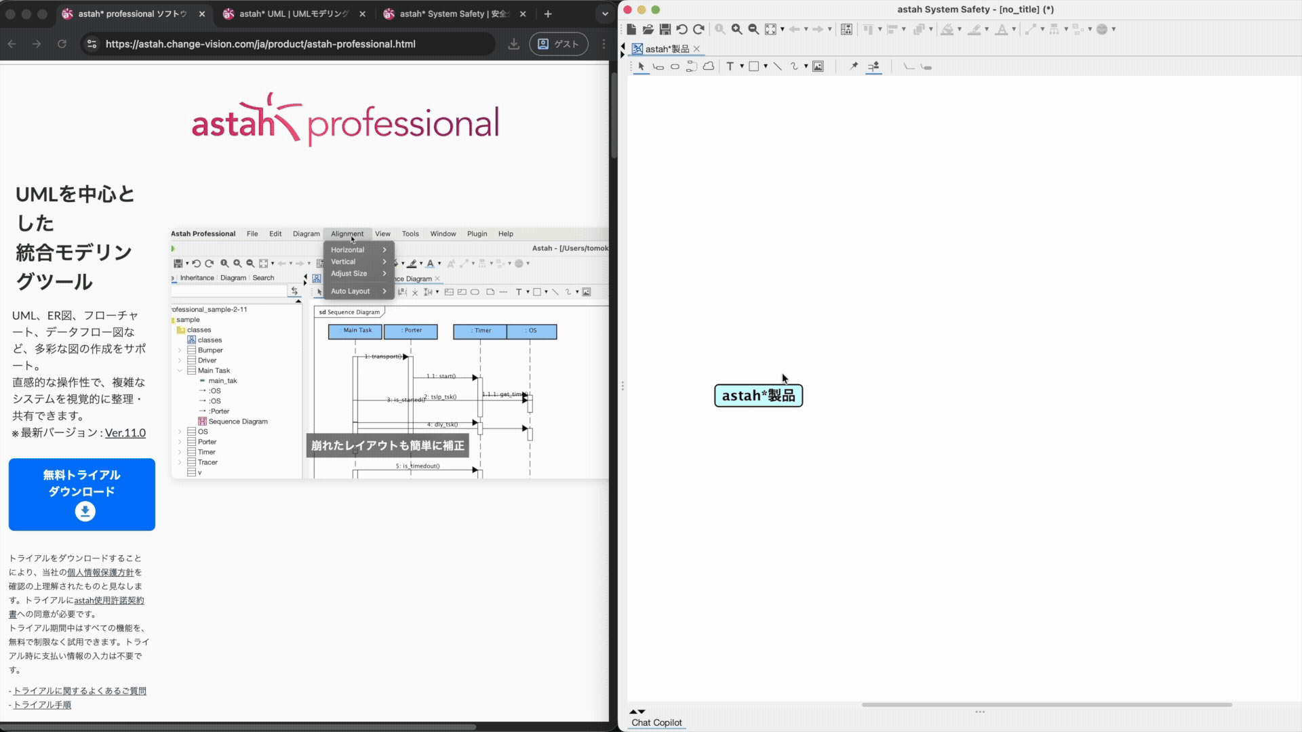The height and width of the screenshot is (732, 1302).
Task: Toggle the selected auto-layout mode icon
Action: click(873, 66)
